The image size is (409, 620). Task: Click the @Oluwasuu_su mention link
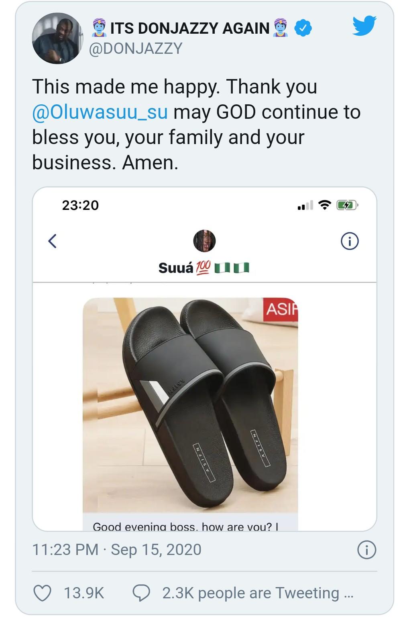[x=100, y=112]
